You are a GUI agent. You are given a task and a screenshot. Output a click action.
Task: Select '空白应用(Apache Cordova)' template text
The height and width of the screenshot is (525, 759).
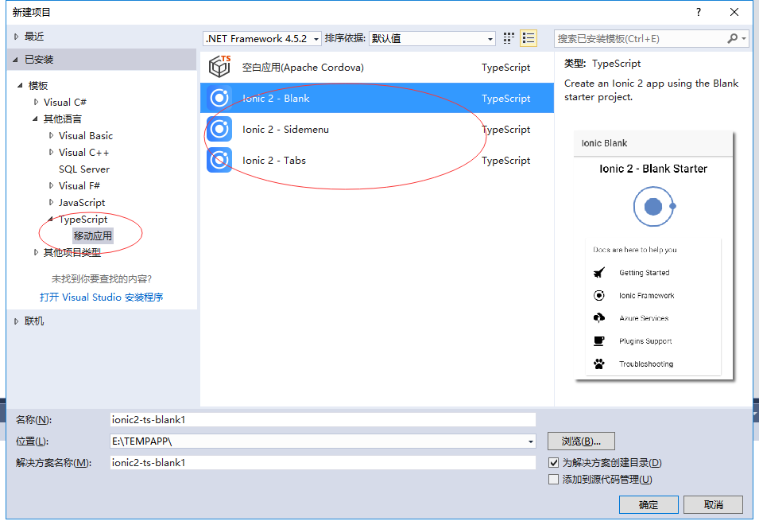303,68
